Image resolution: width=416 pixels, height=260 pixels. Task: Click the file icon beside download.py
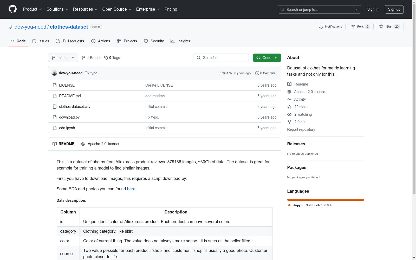click(55, 117)
